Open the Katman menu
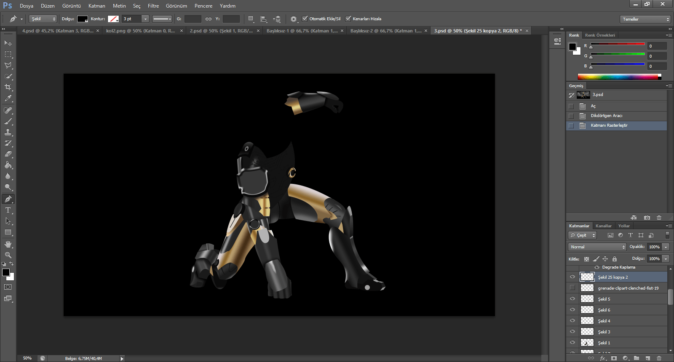The height and width of the screenshot is (362, 674). tap(97, 6)
